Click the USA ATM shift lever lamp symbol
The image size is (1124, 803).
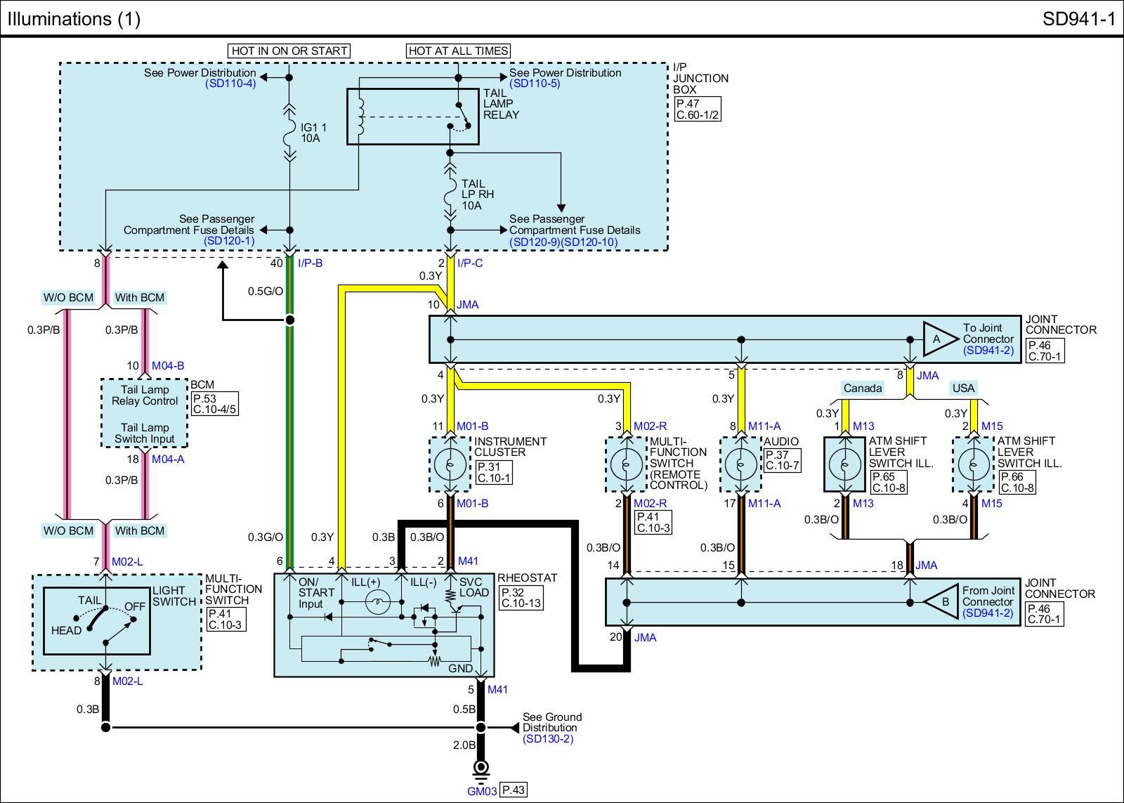click(x=973, y=464)
